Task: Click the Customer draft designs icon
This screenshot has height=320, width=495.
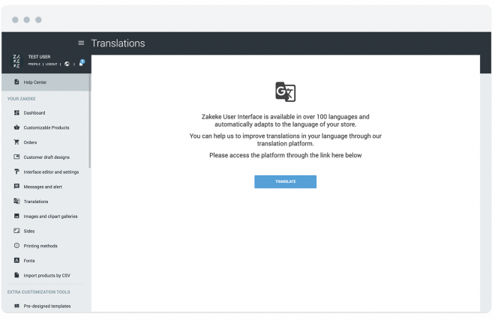Action: click(x=16, y=157)
